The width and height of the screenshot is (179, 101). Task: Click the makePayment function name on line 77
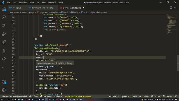(x=51, y=45)
